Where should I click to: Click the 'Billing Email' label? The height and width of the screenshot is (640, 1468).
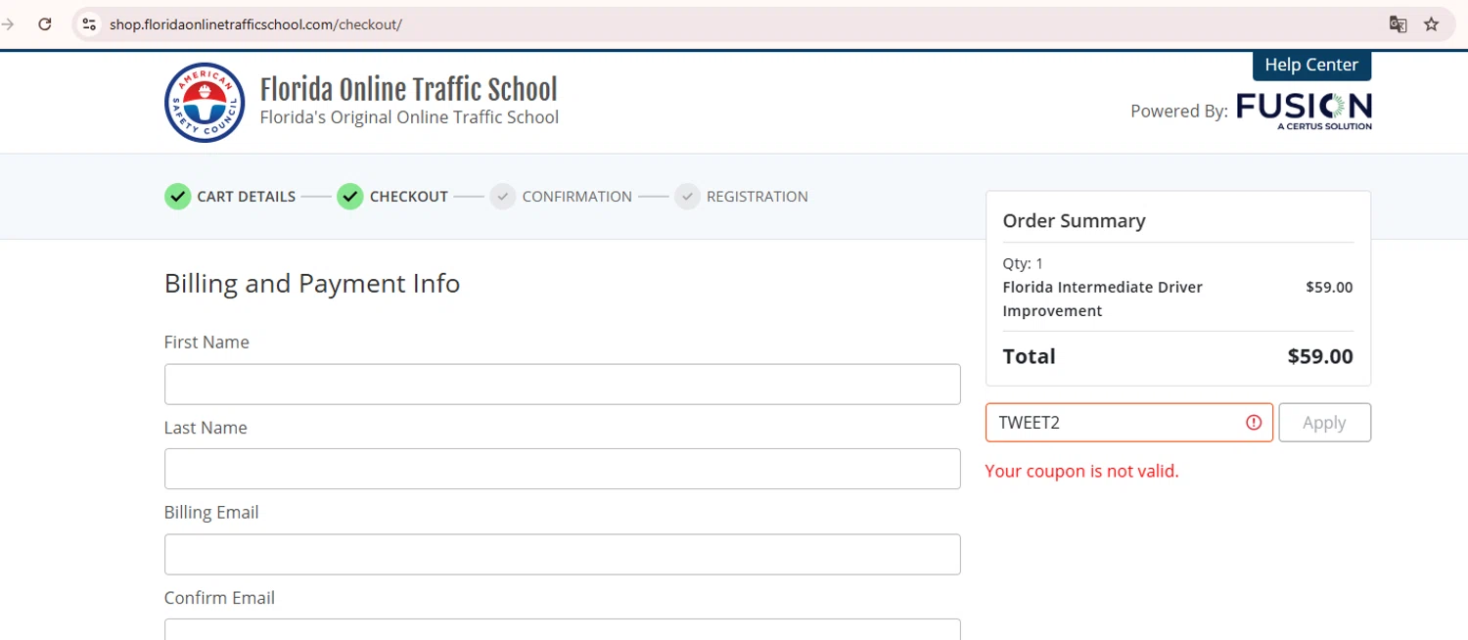click(x=211, y=513)
